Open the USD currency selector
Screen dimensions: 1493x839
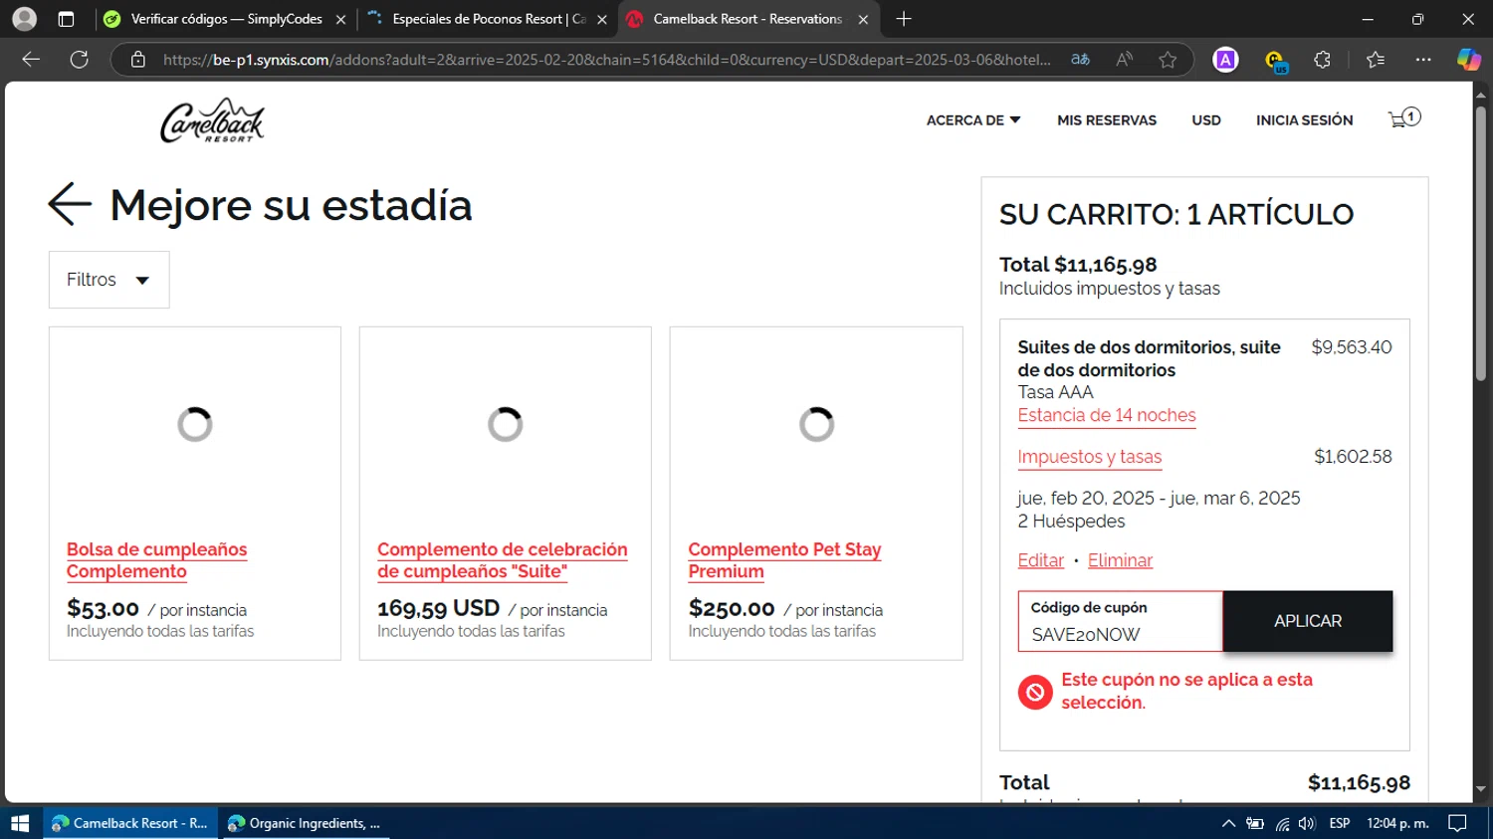(x=1206, y=120)
